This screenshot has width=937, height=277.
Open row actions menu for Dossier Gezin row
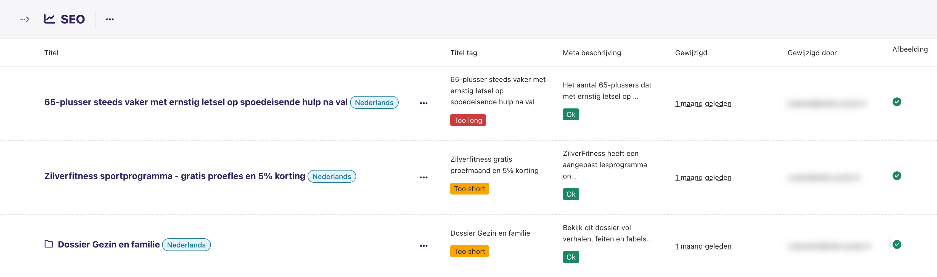coord(423,246)
